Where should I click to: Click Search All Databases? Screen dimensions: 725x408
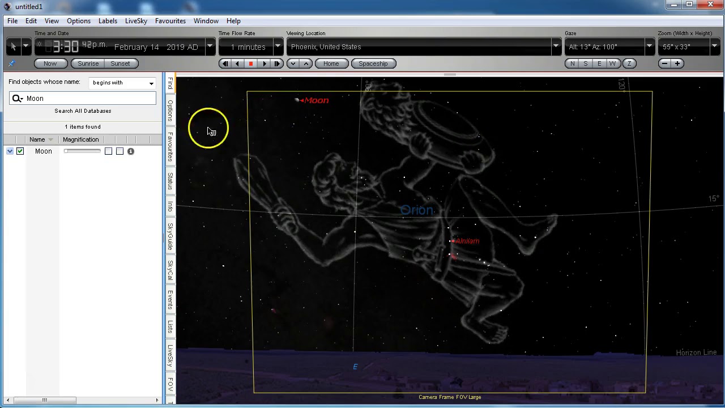[x=83, y=111]
